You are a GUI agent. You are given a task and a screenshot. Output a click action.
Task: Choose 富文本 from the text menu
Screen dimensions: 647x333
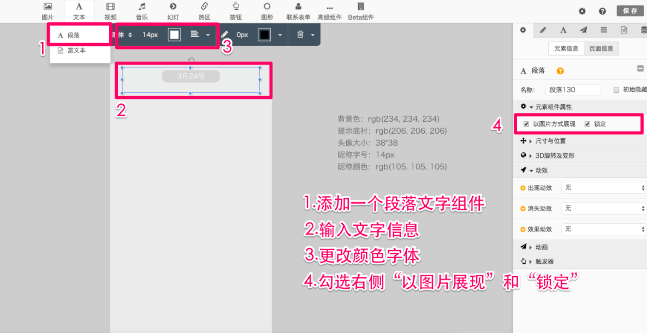76,50
